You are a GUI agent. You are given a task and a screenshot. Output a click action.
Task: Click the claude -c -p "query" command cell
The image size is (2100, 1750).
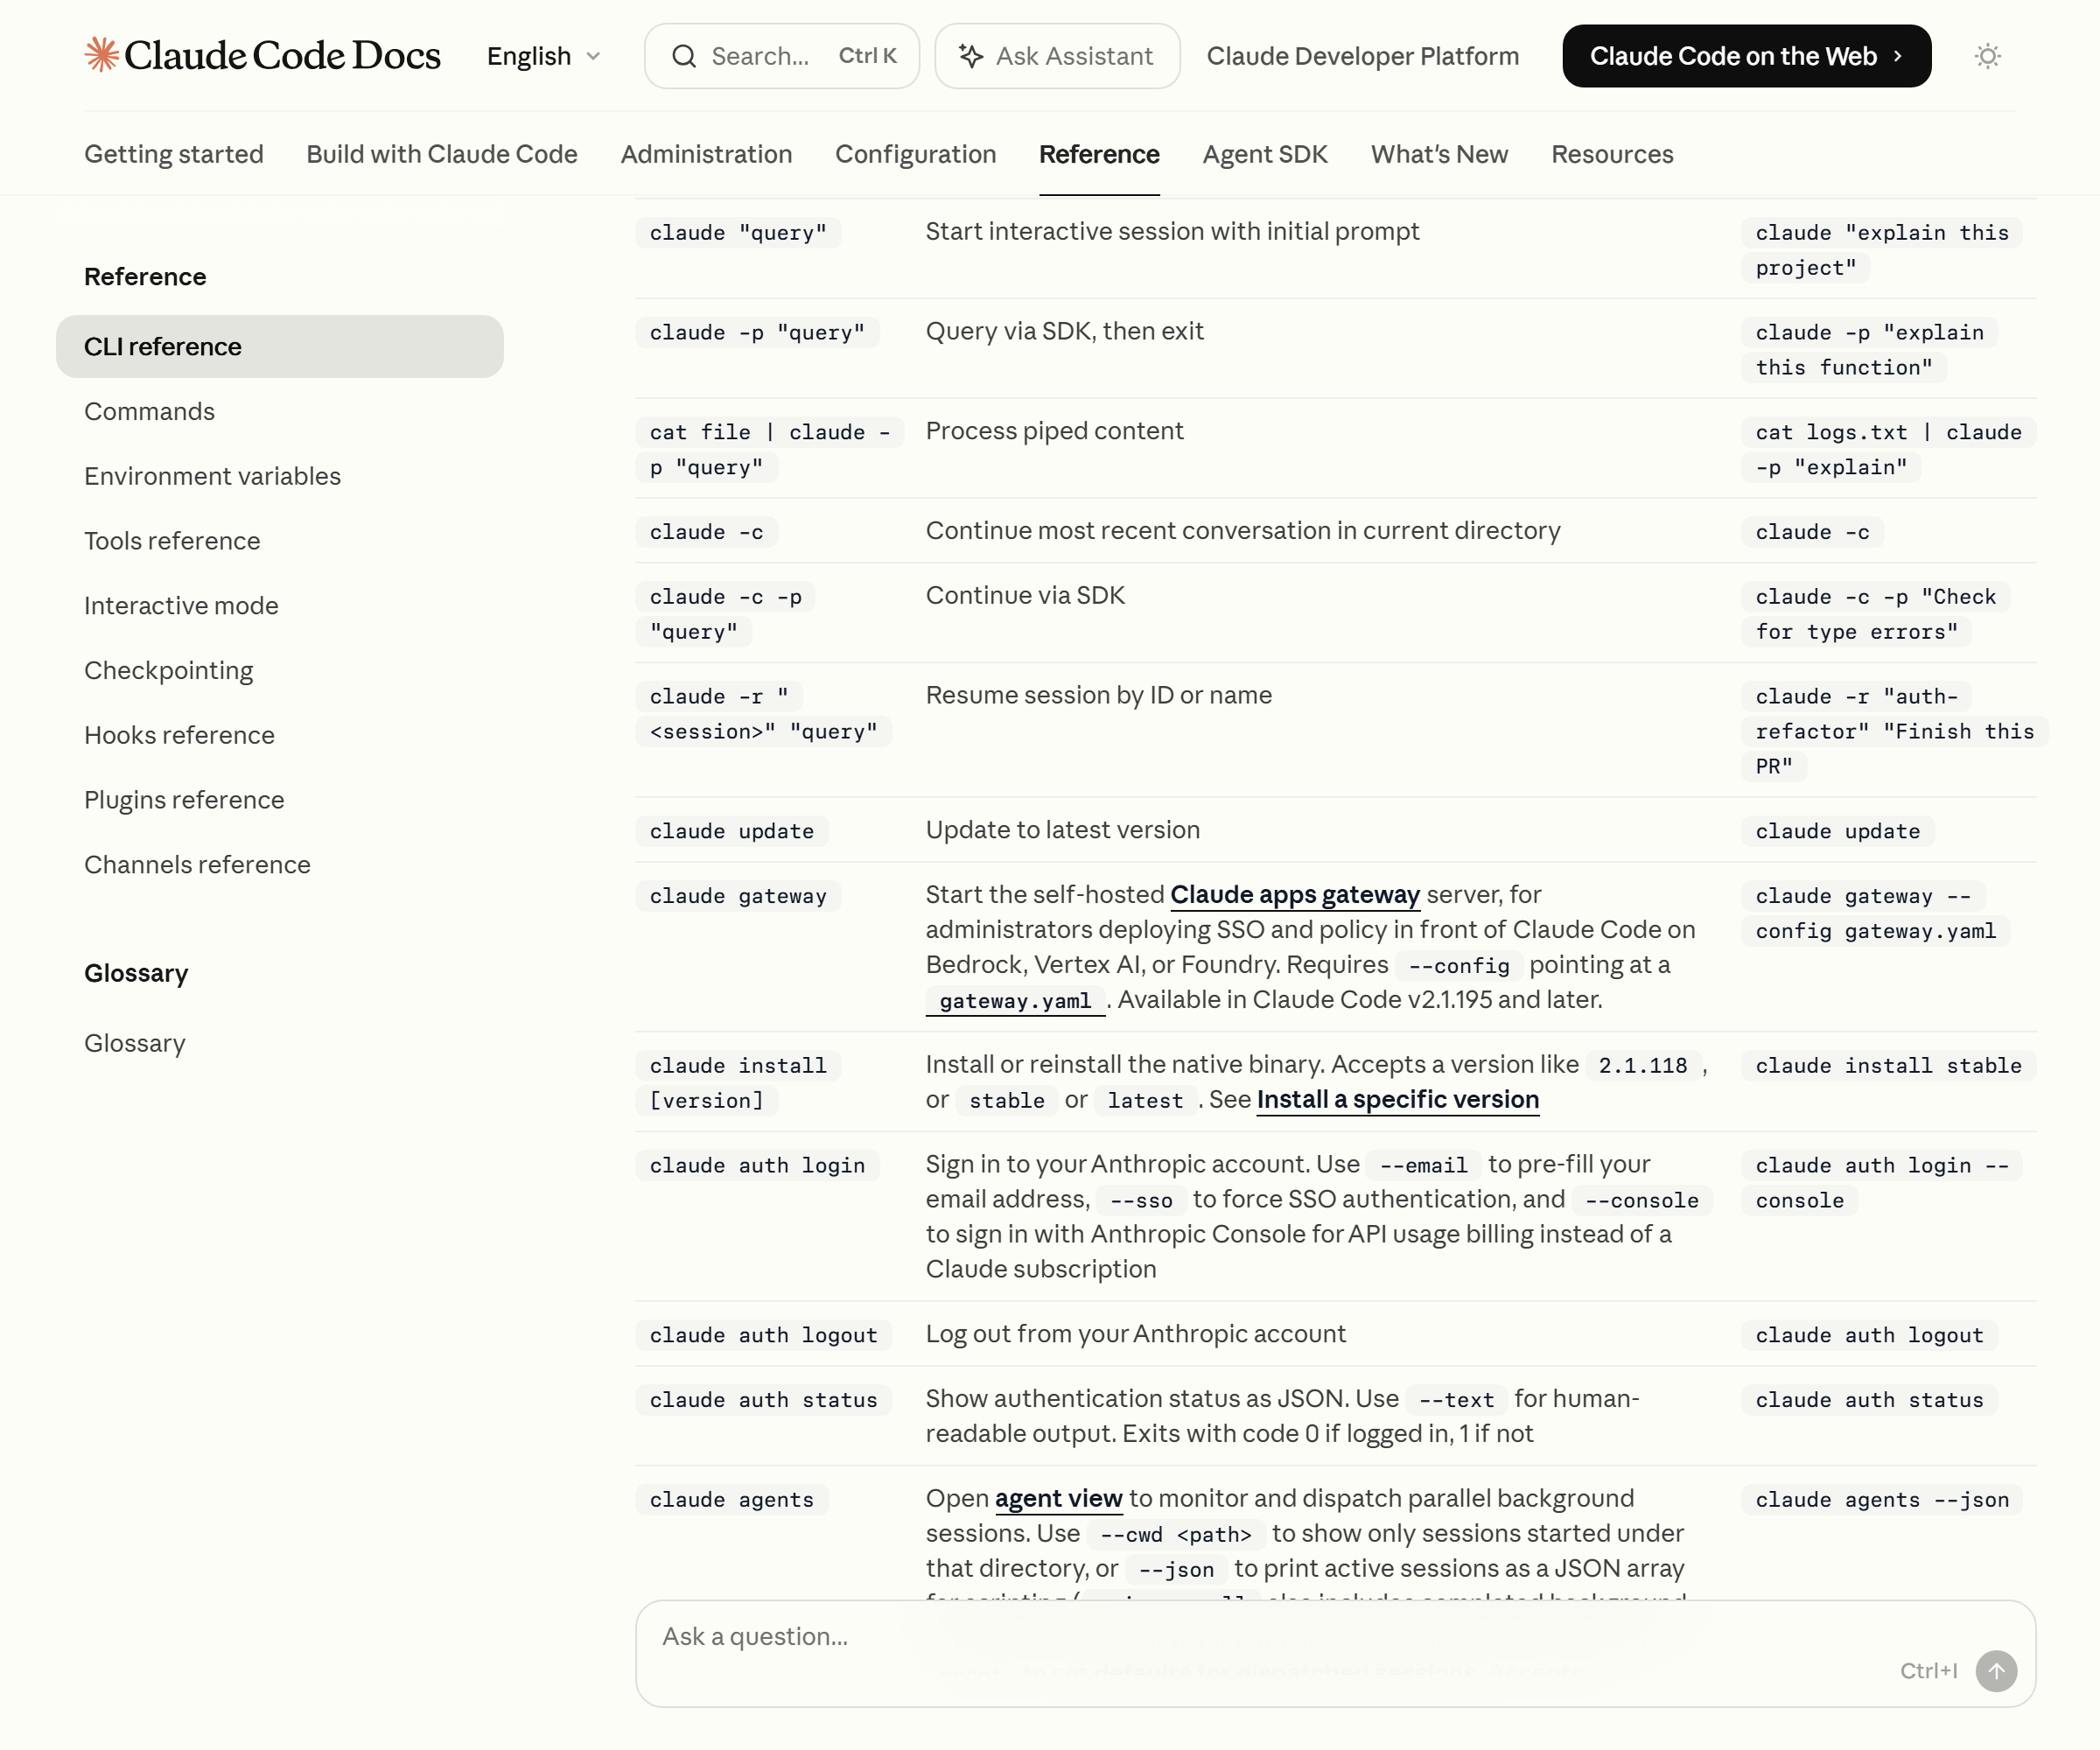click(x=725, y=614)
